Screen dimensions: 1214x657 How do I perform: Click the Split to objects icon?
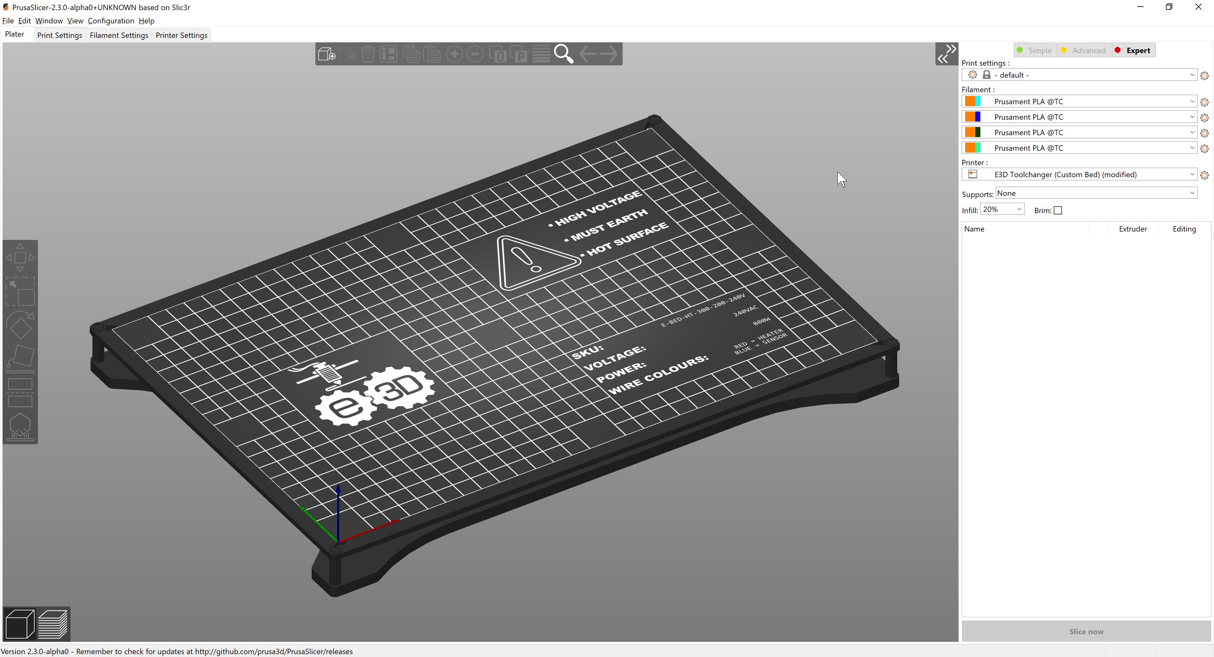(x=498, y=54)
